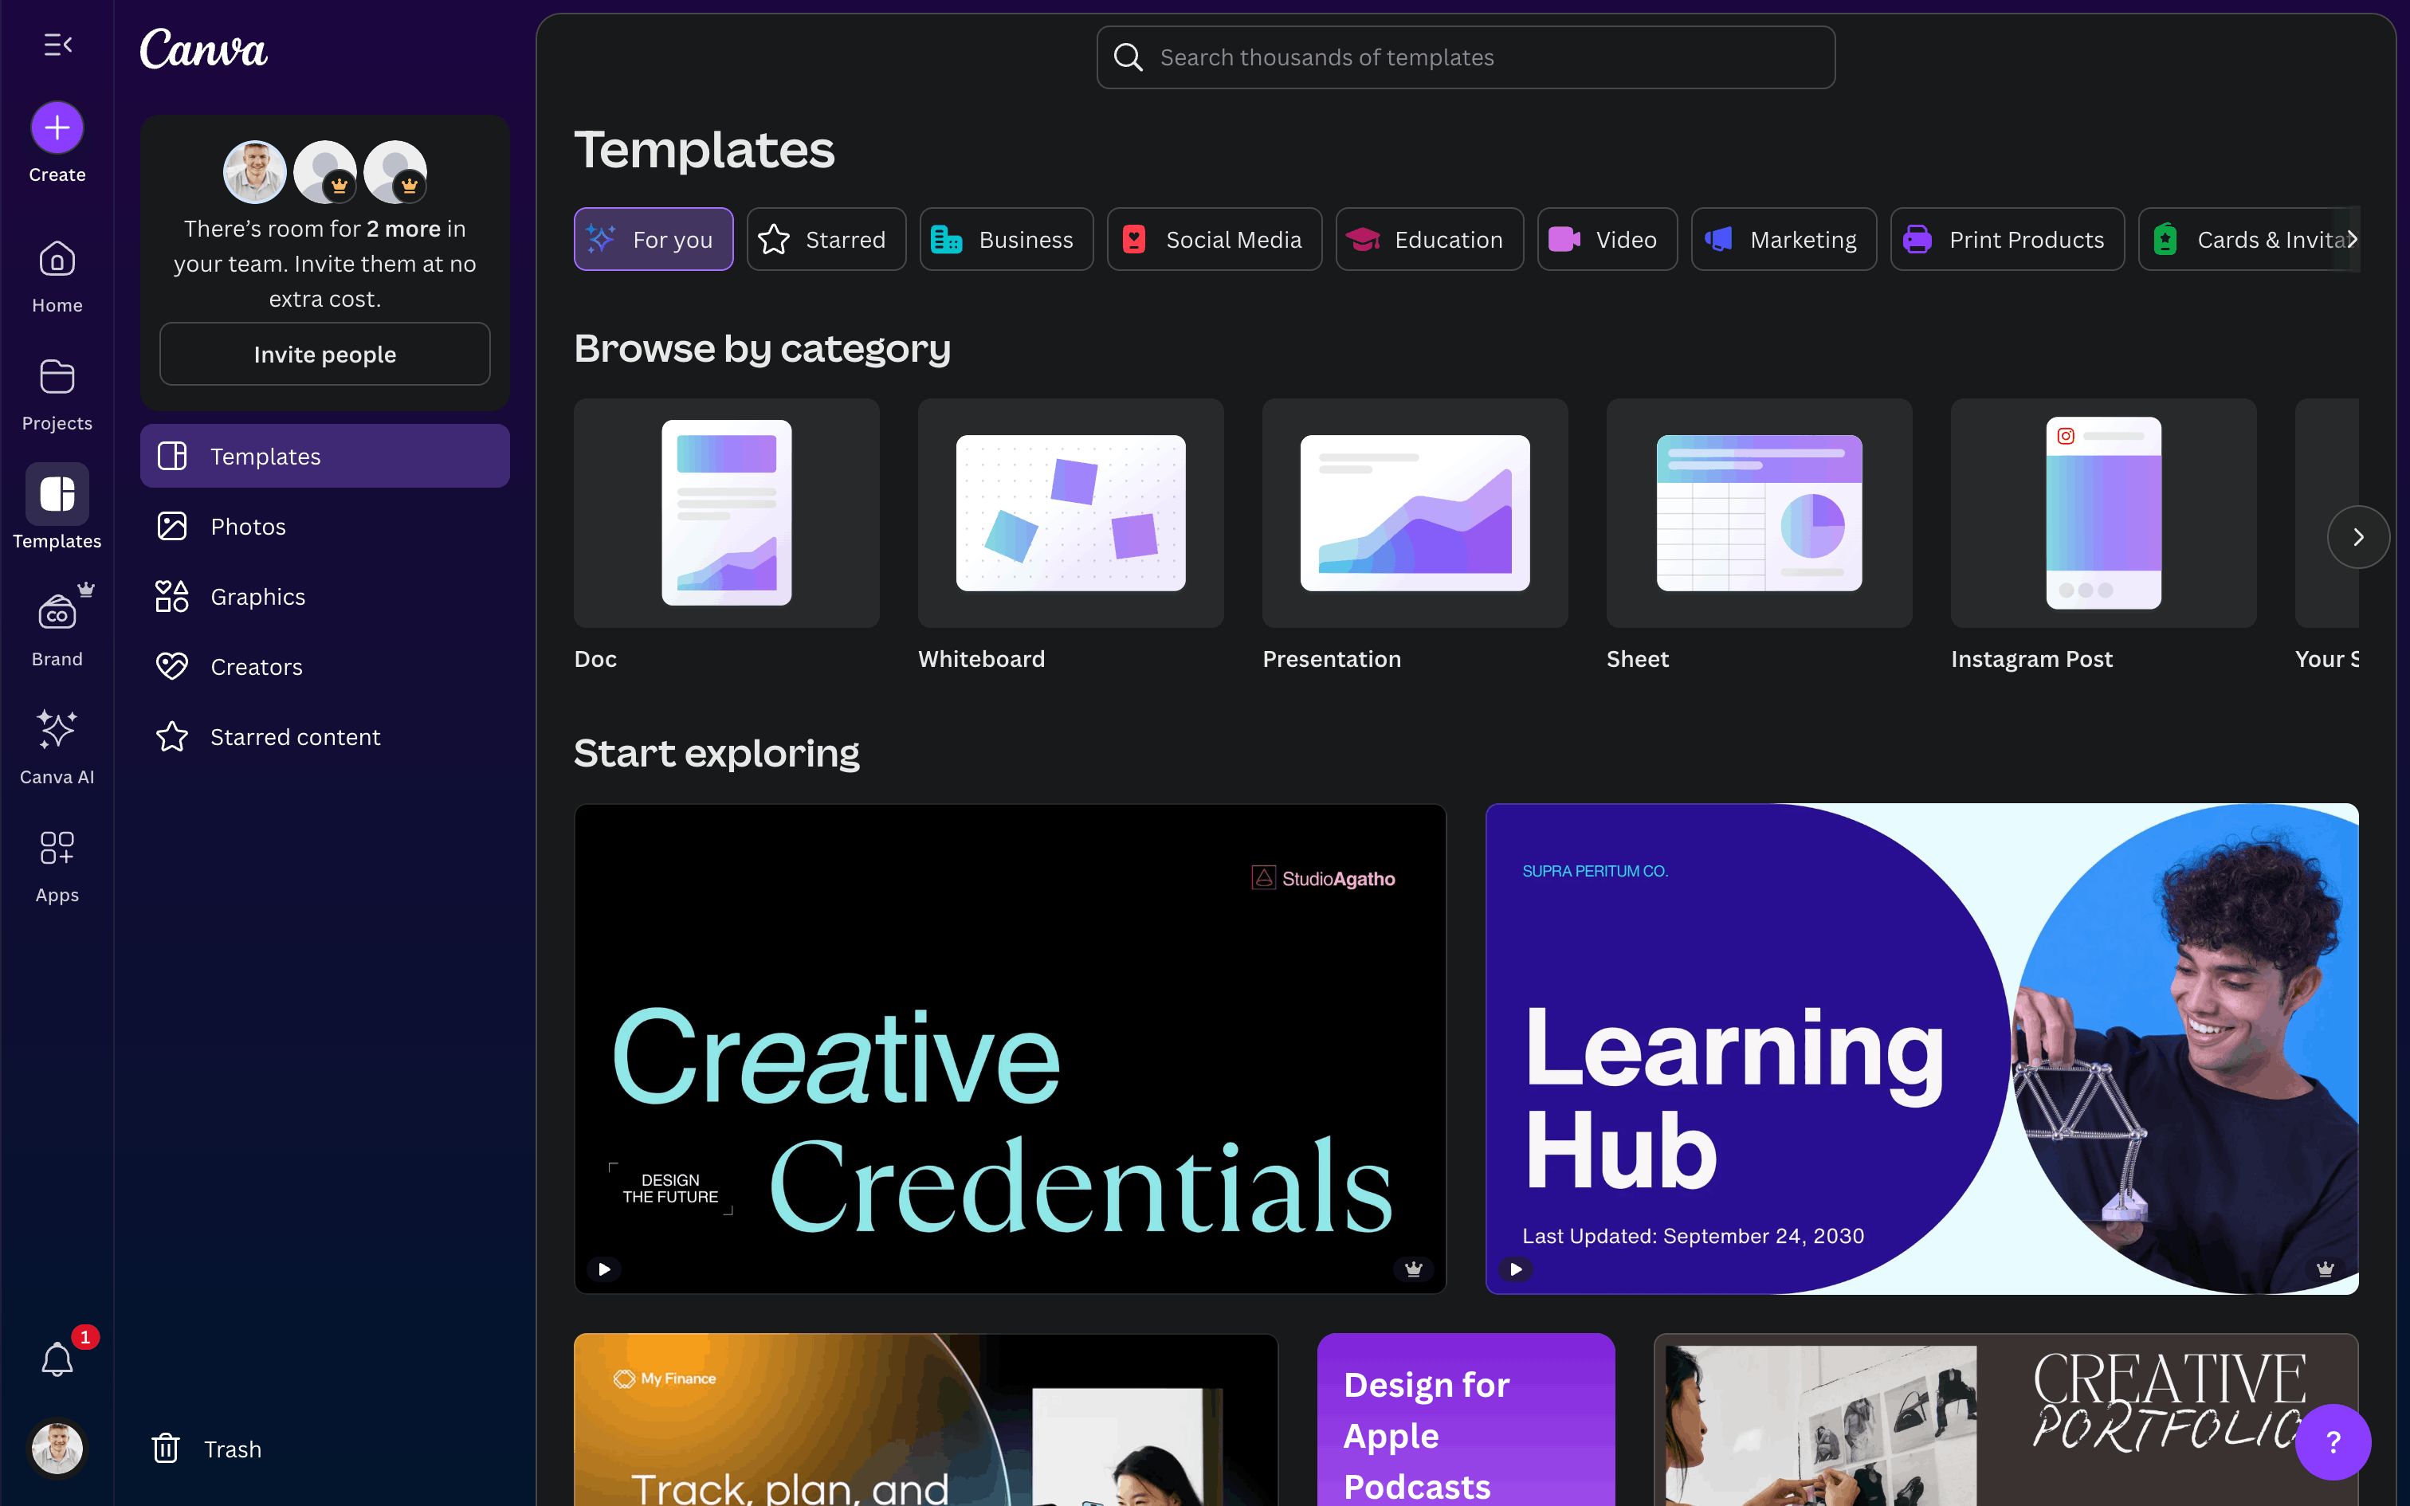The image size is (2410, 1506).
Task: Open Starred content in side menu
Action: [295, 737]
